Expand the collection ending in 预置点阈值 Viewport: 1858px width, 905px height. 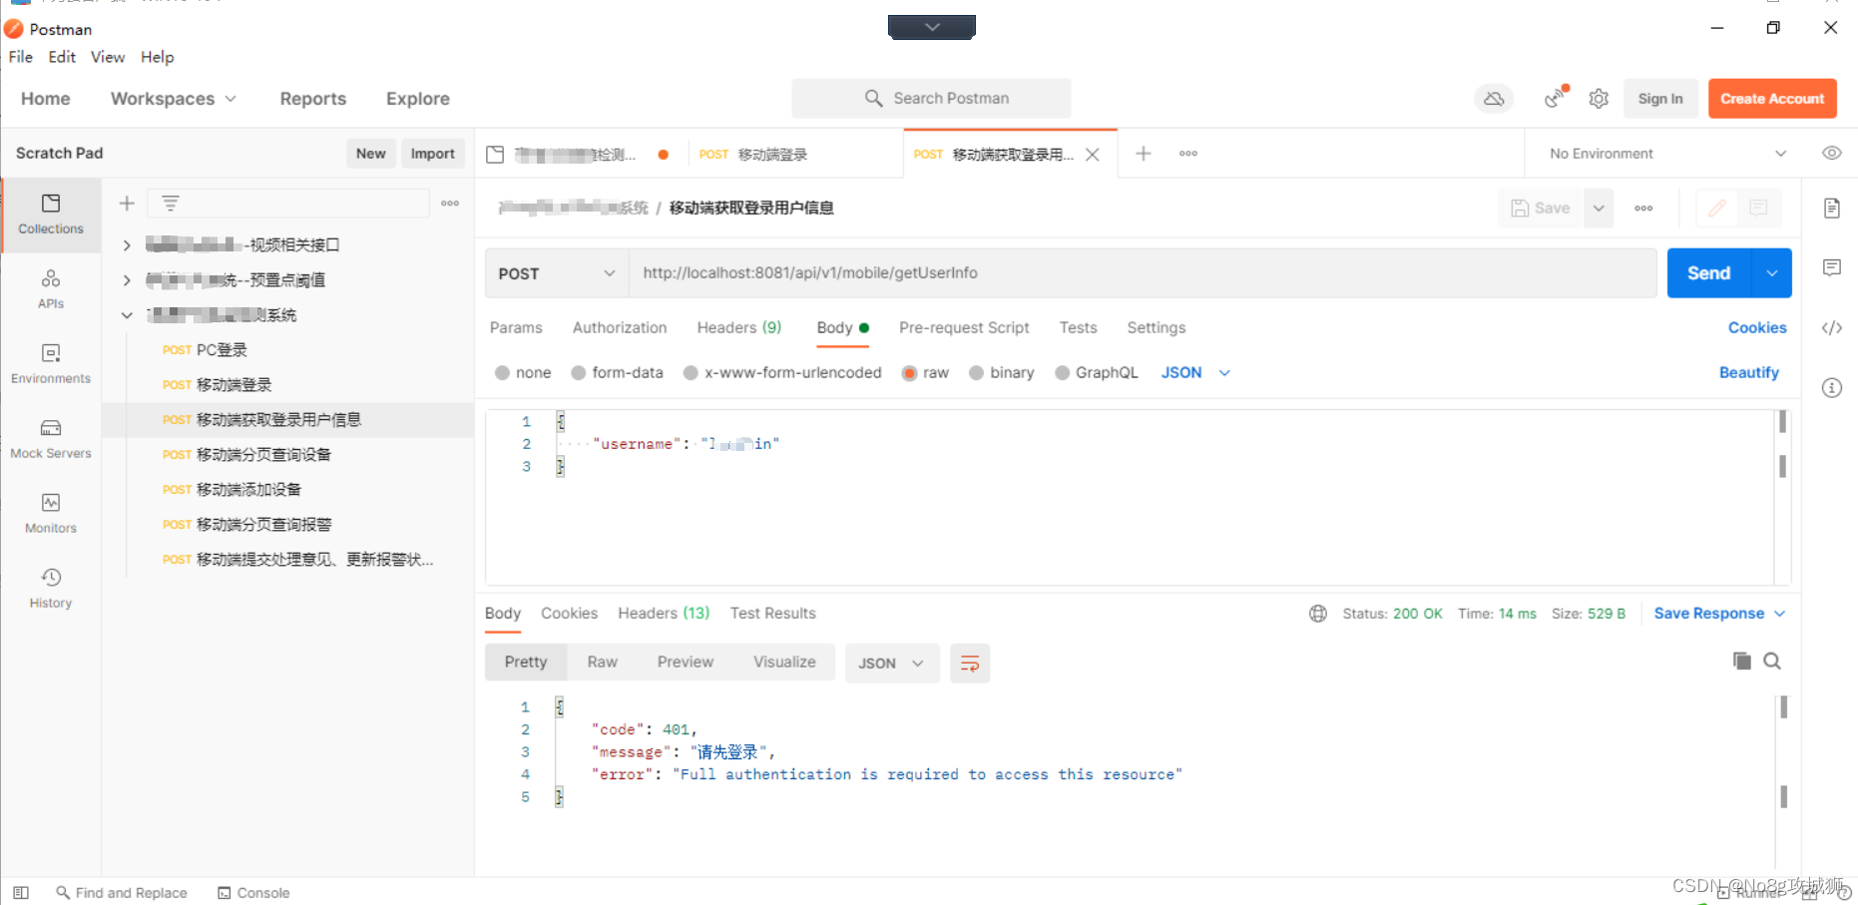click(x=127, y=280)
